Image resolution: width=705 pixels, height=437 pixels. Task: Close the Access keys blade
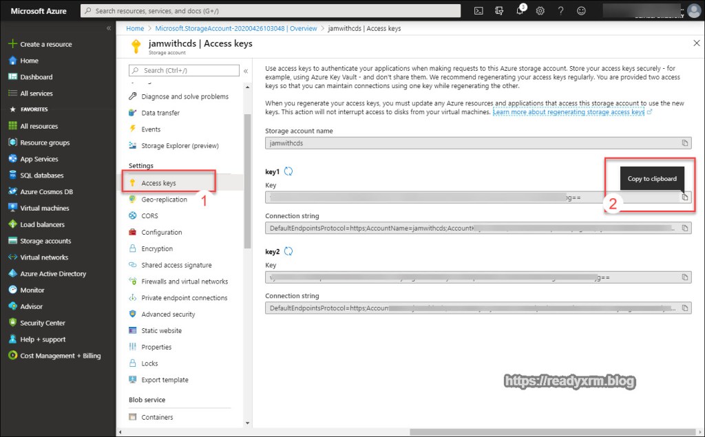[x=695, y=43]
